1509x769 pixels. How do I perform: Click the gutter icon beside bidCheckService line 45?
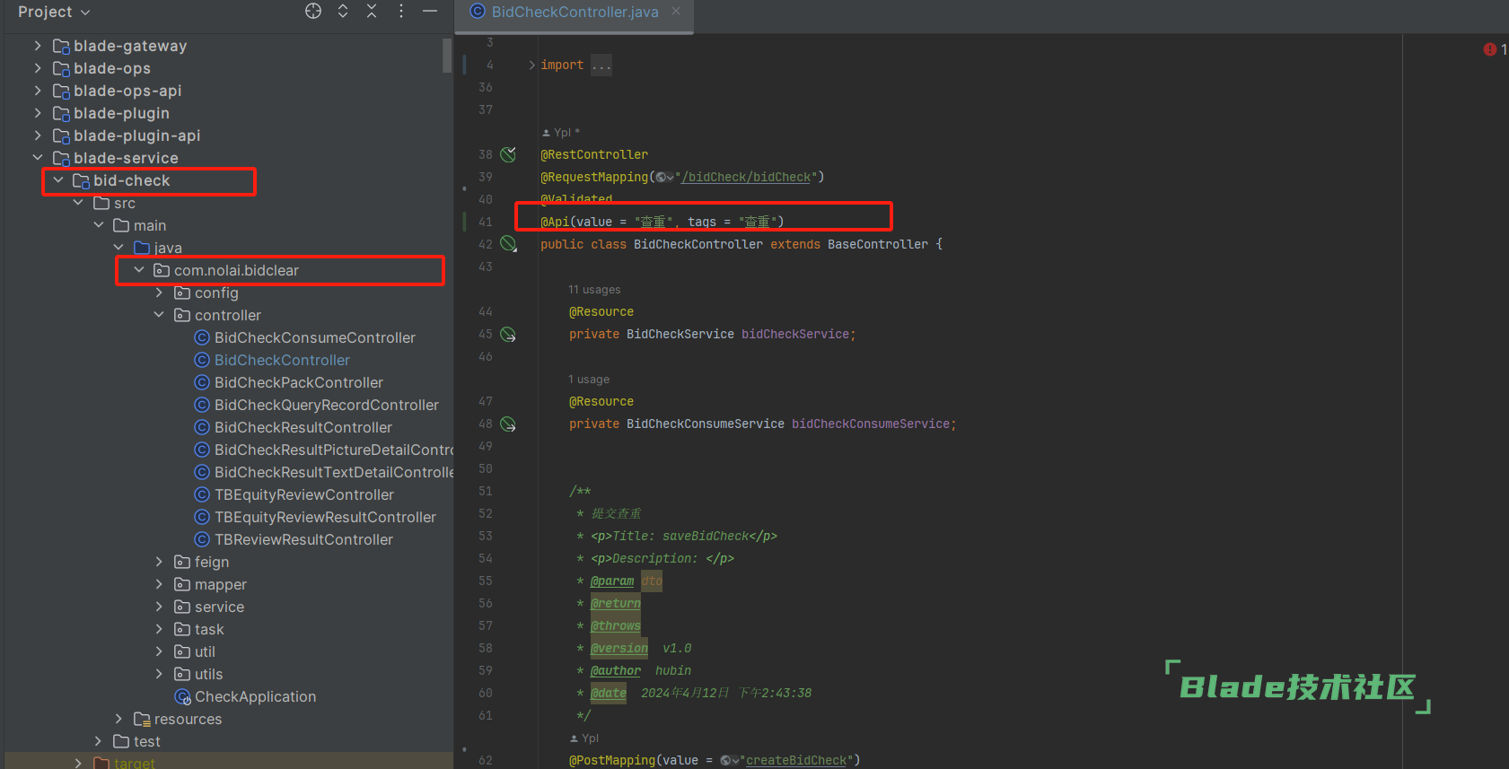[x=508, y=334]
